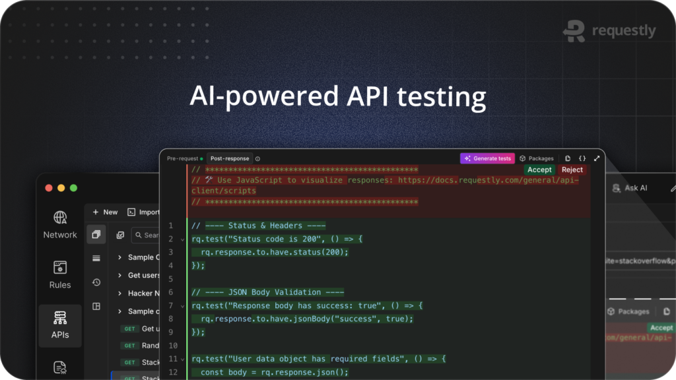Switch to the Pre-request tab
Viewport: 676px width, 380px height.
click(184, 158)
